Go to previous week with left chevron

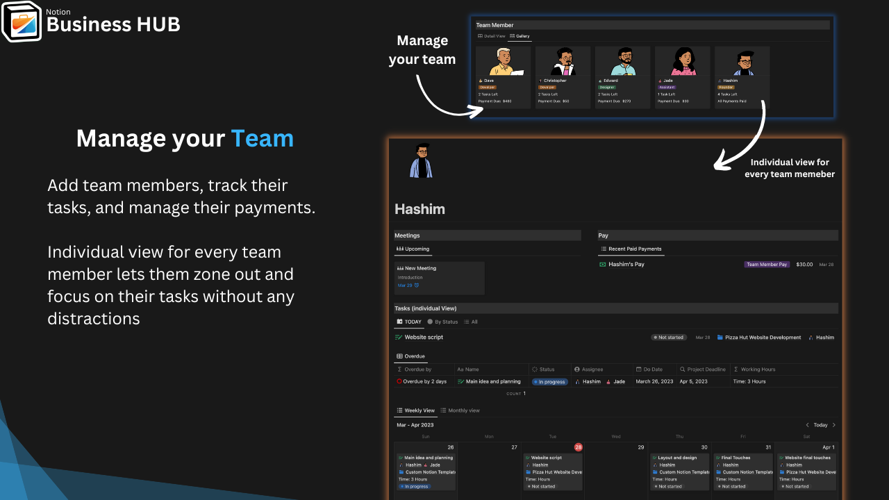(807, 425)
